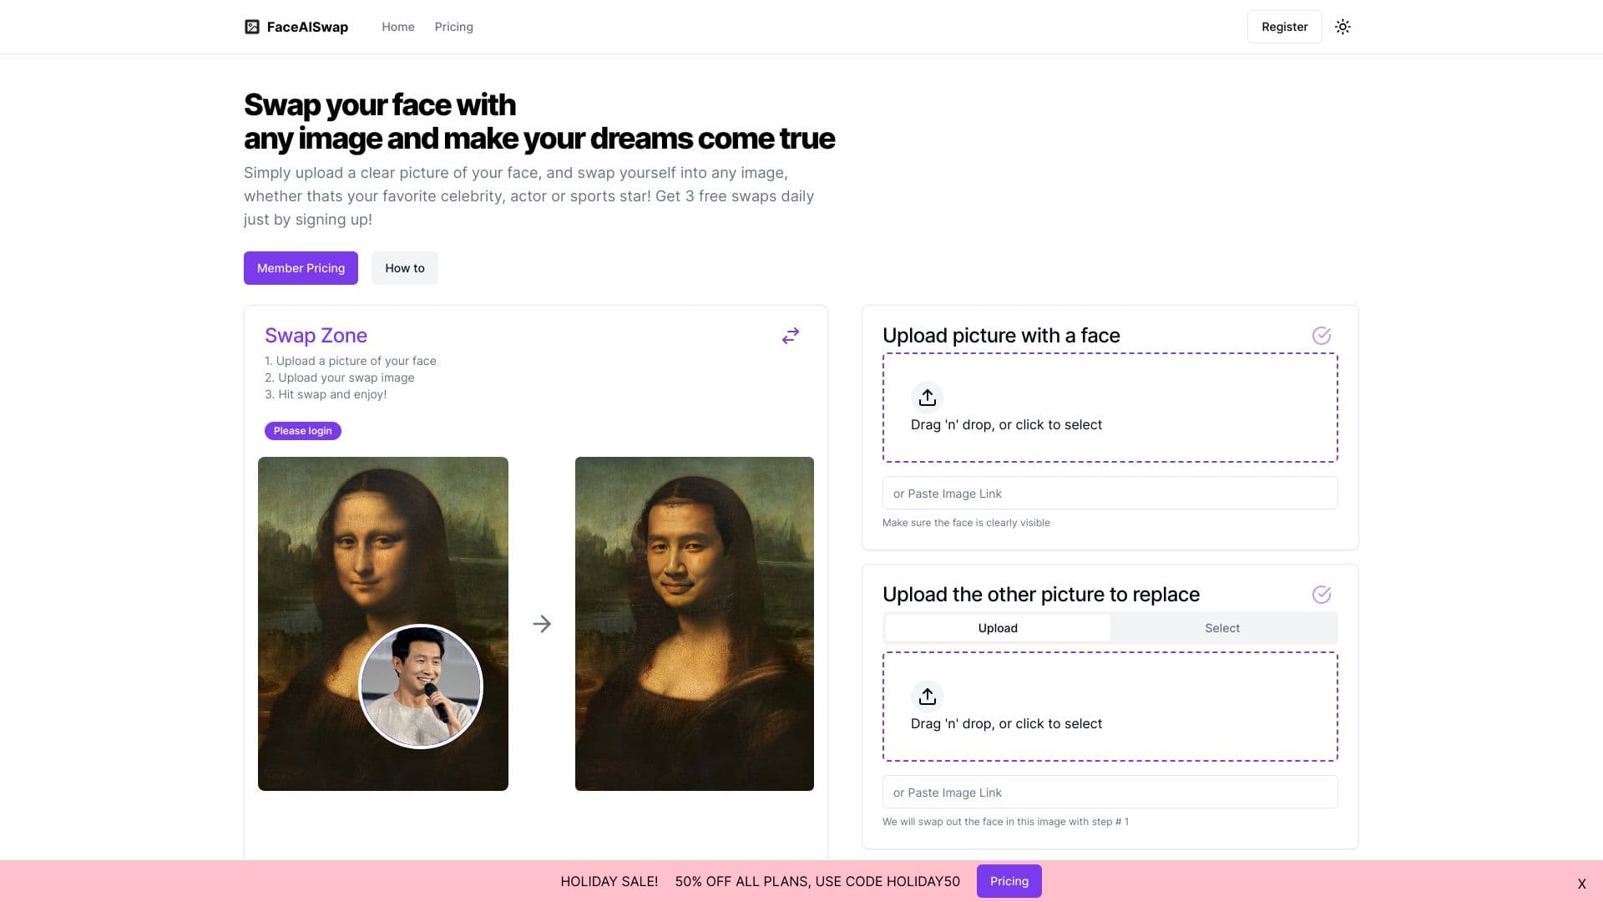Switch to the Select tab
1603x902 pixels.
click(x=1222, y=627)
